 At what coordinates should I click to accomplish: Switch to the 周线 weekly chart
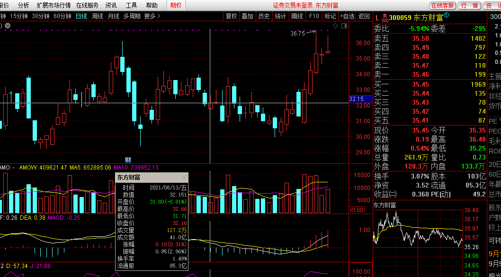click(x=98, y=16)
